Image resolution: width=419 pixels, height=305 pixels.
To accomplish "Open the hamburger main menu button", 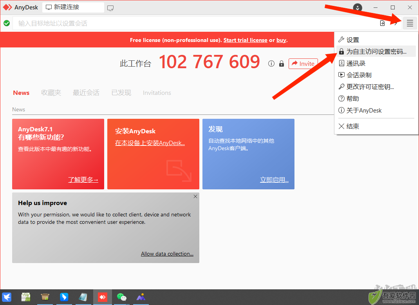I will click(x=410, y=23).
